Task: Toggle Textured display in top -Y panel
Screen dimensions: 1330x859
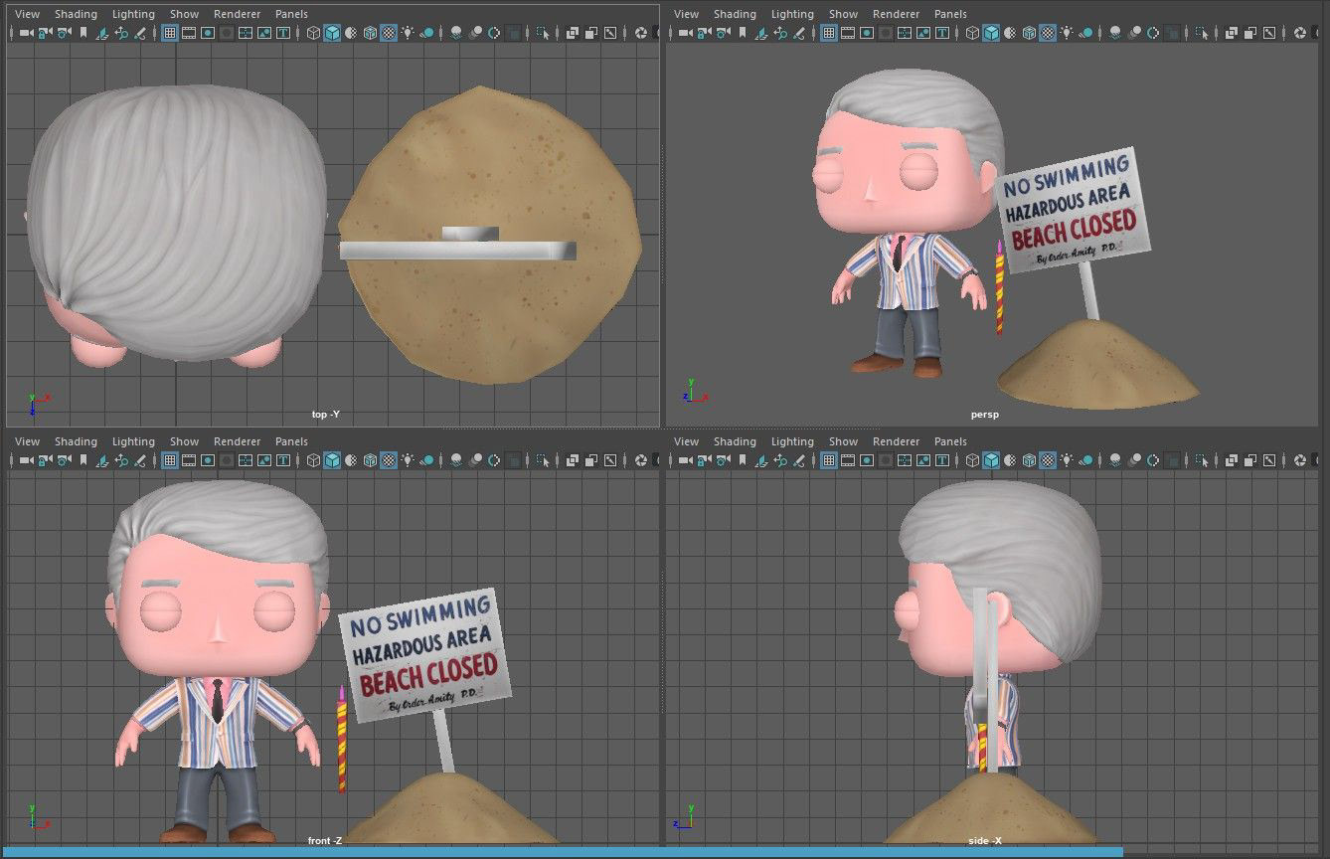Action: 389,33
